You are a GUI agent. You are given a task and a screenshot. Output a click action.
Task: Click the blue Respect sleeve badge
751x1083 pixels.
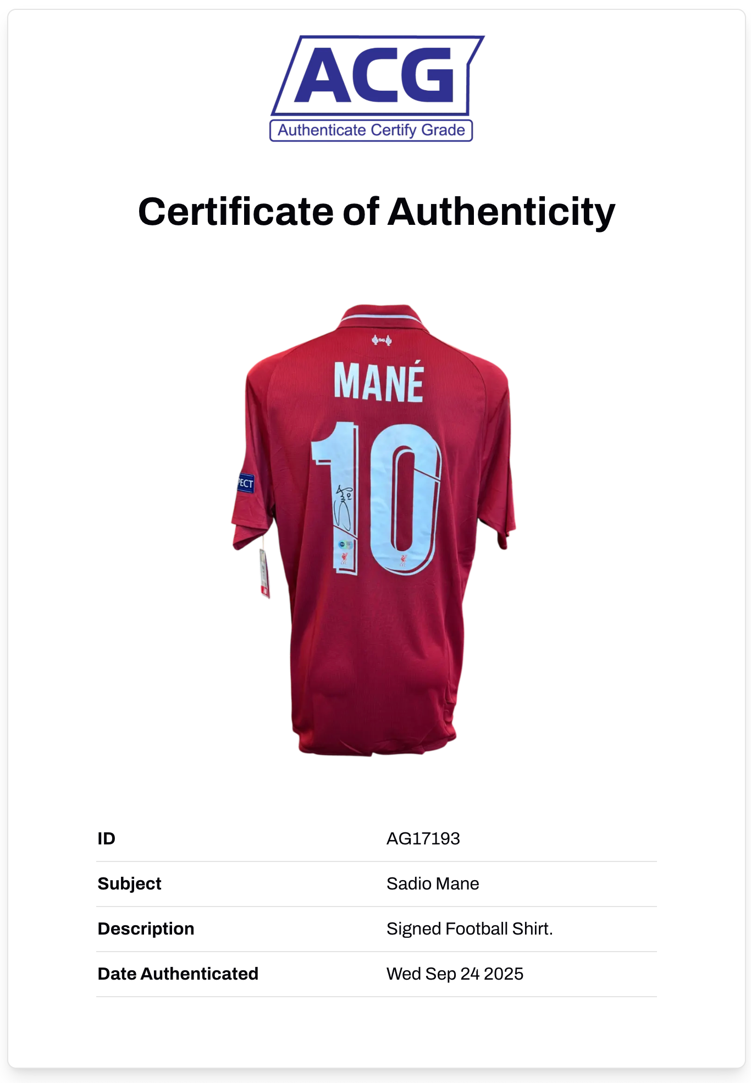coord(245,483)
